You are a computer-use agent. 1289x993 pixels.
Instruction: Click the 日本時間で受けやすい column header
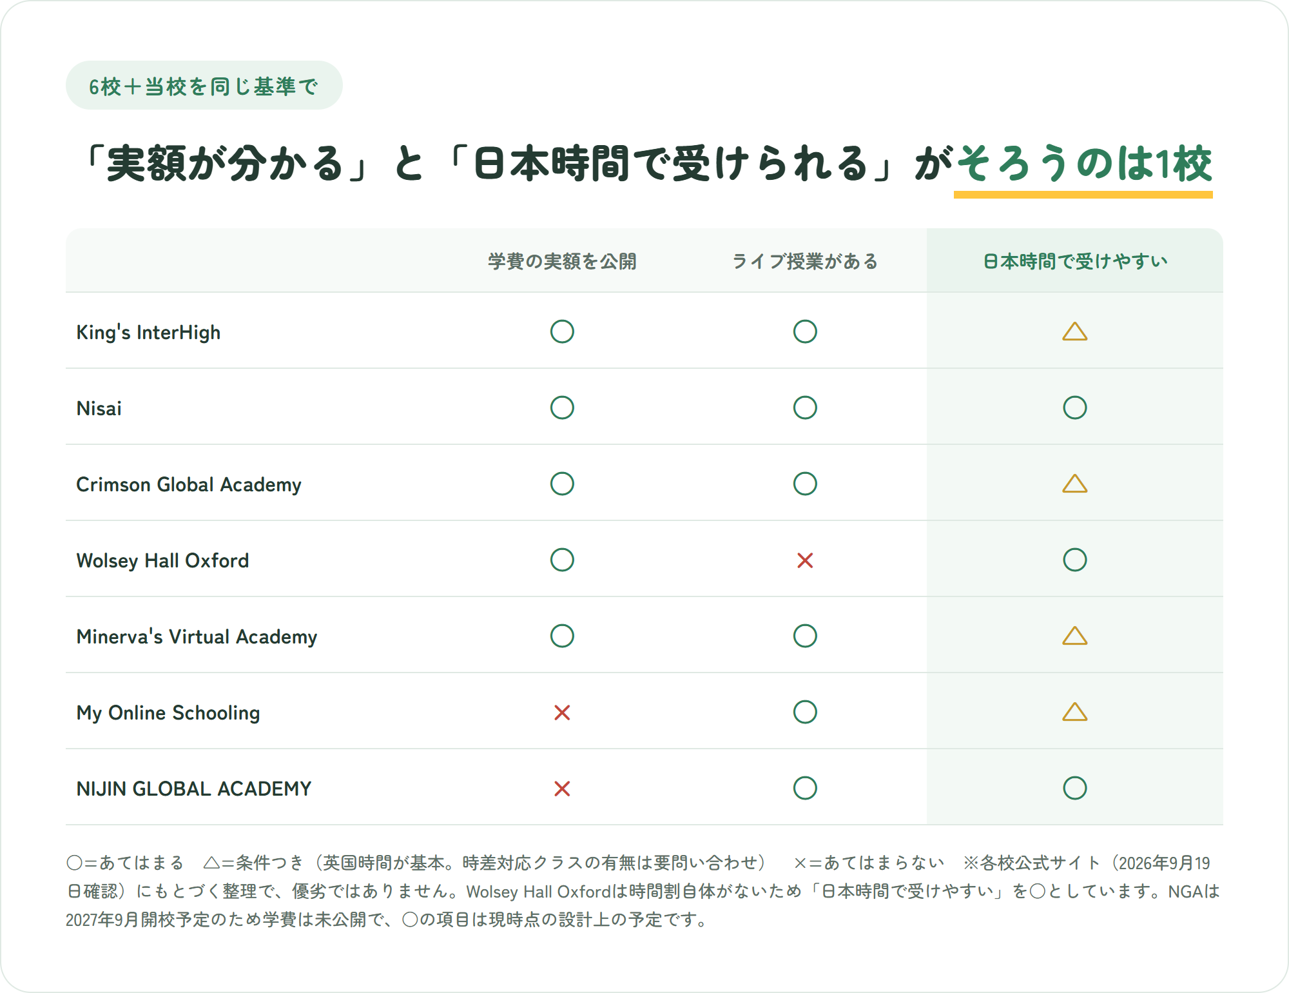click(1075, 261)
